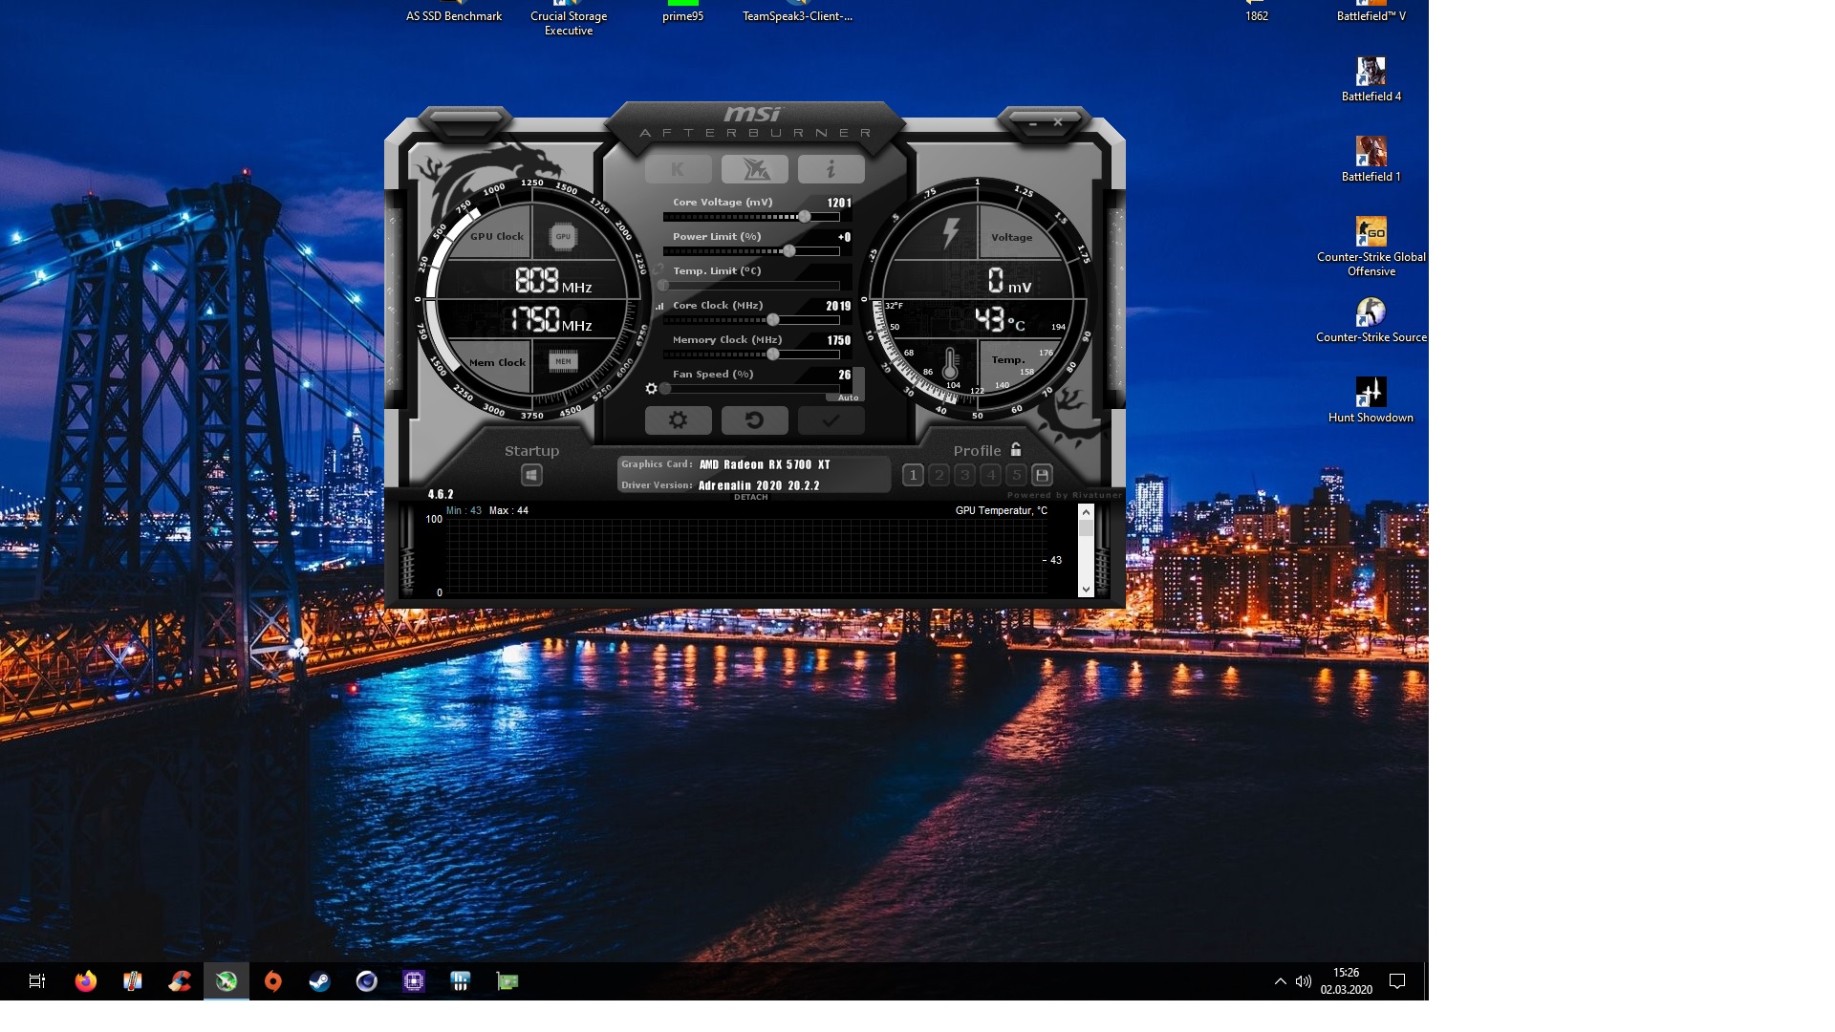
Task: Open Afterburner settings gear button
Action: [x=678, y=420]
